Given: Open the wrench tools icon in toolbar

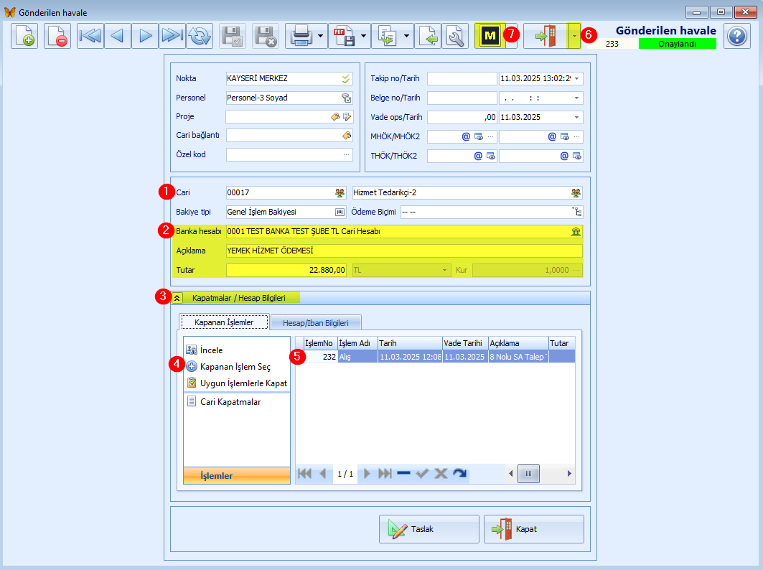Looking at the screenshot, I should coord(455,36).
